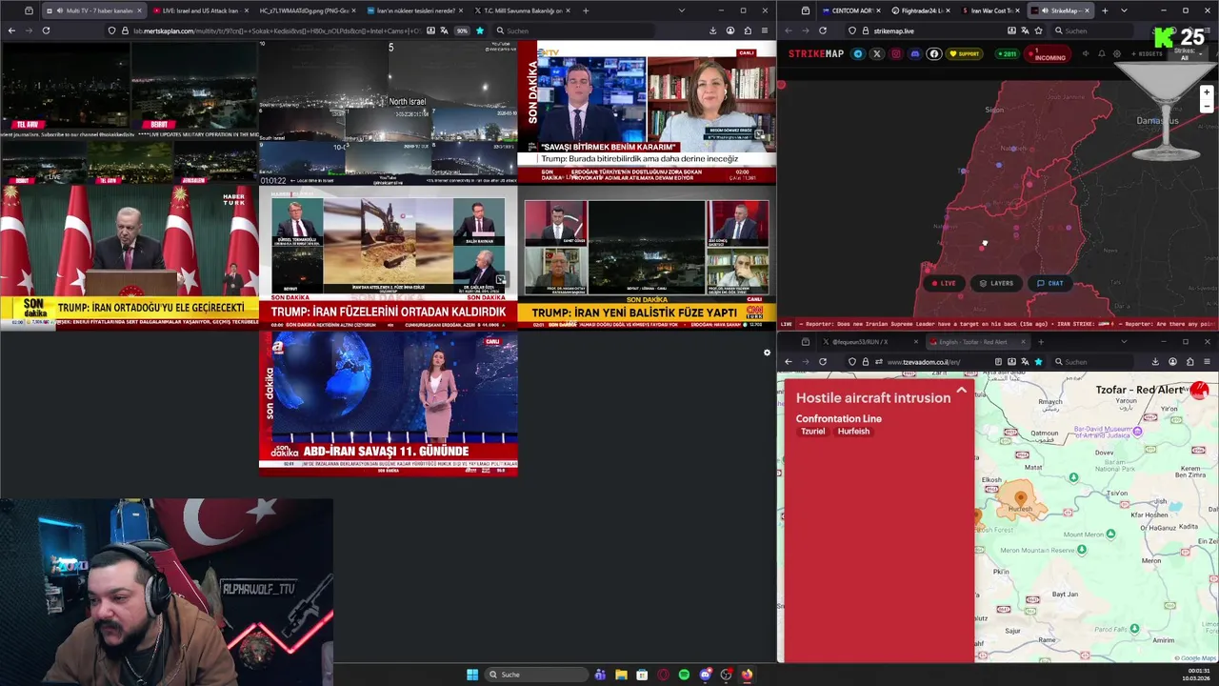Open extensions in Multi TV browser window
The image size is (1219, 686).
point(748,30)
